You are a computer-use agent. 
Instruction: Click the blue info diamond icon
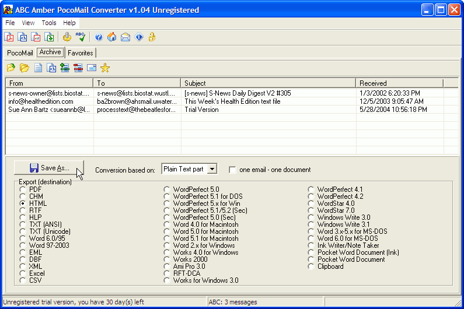(x=139, y=37)
